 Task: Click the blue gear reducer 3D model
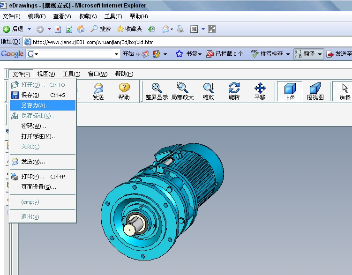point(162,201)
